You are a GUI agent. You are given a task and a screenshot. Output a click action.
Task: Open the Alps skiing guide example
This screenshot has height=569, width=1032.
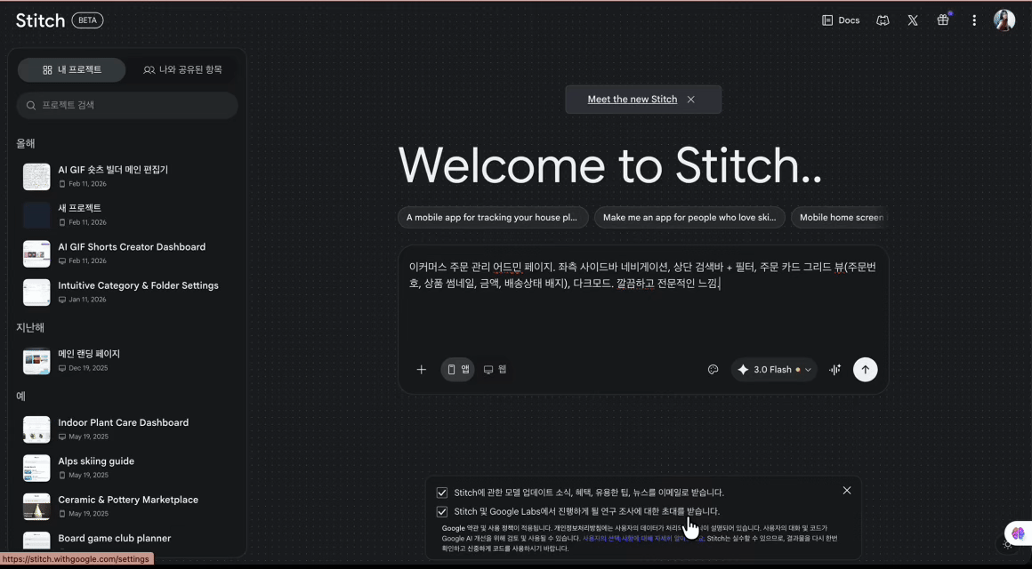pyautogui.click(x=126, y=468)
